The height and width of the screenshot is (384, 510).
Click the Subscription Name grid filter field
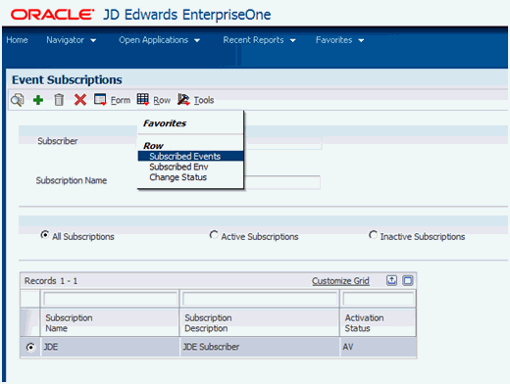[x=111, y=299]
